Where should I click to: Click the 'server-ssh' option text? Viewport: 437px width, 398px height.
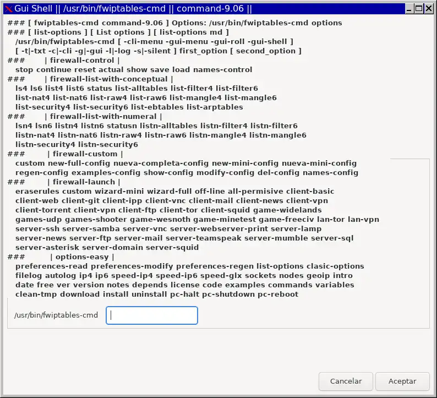[37, 229]
